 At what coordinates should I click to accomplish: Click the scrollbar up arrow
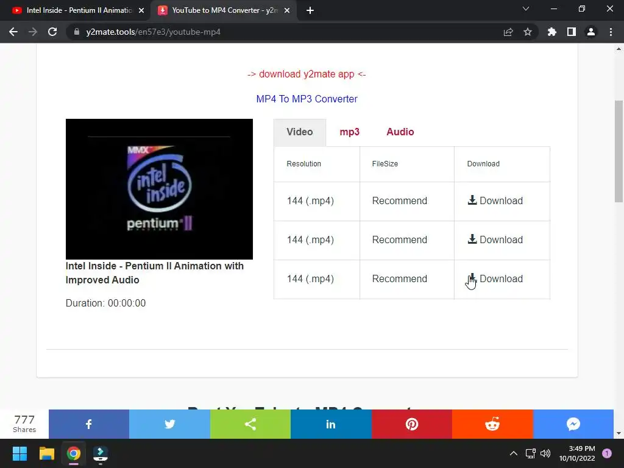pos(619,49)
